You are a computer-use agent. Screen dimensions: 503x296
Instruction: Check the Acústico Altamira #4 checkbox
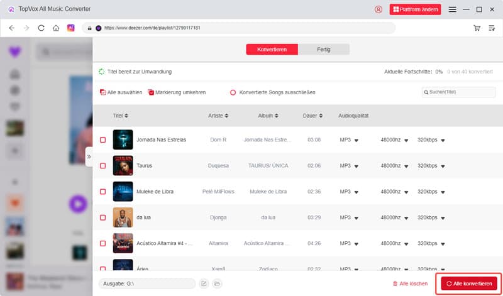(x=102, y=243)
